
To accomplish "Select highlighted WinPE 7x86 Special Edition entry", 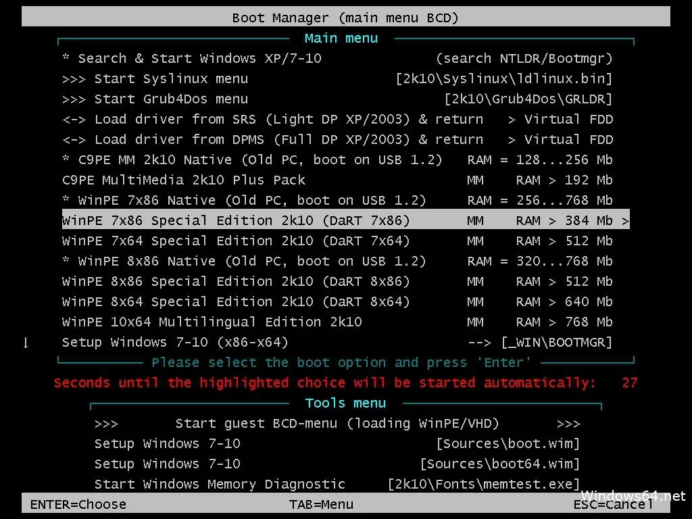I will click(345, 220).
